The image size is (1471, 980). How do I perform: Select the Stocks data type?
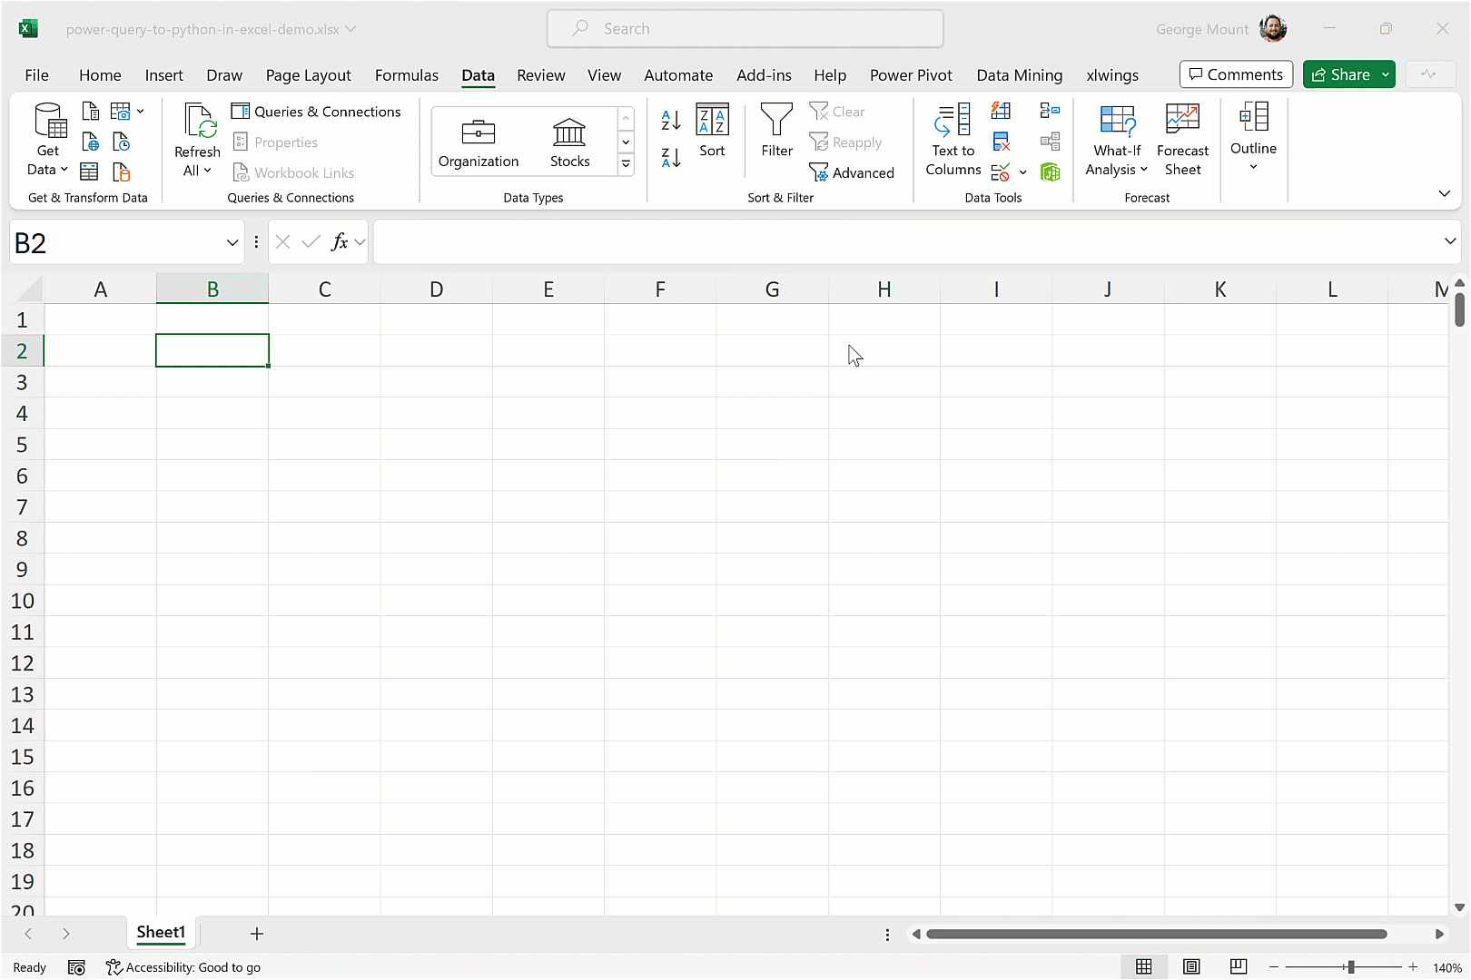click(x=569, y=142)
